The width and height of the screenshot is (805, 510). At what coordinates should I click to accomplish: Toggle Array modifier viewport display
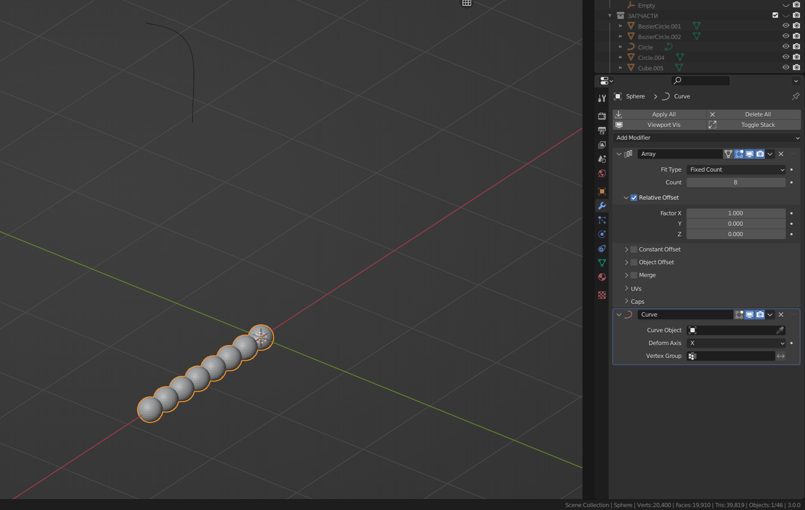(749, 154)
